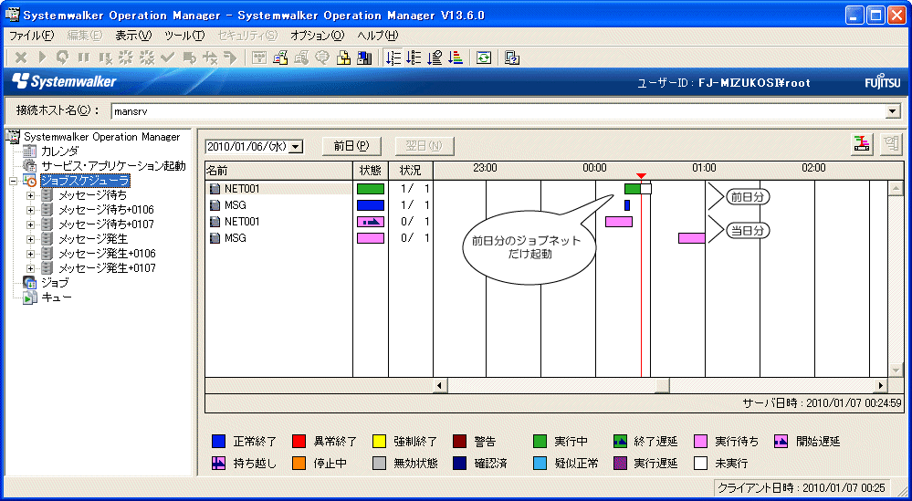Image resolution: width=912 pixels, height=501 pixels.
Task: Click the disabled delete X toolbar icon
Action: click(x=21, y=57)
